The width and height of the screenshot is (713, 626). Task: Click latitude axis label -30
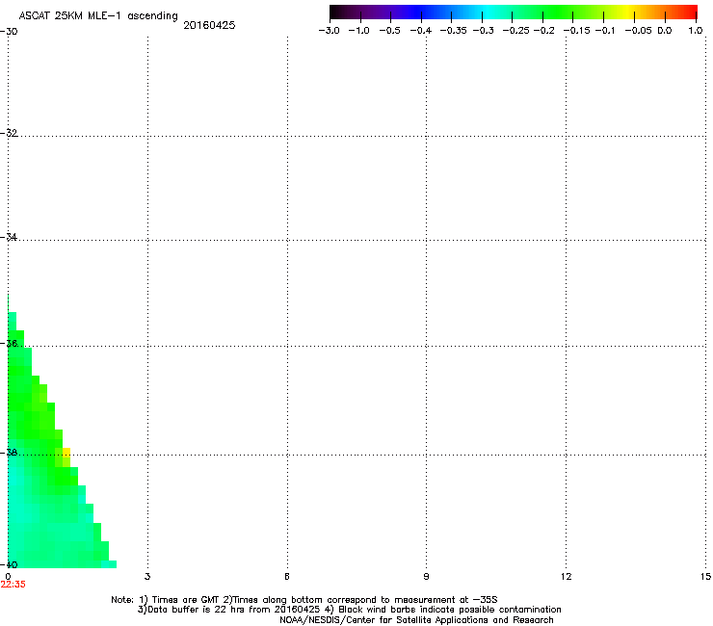(9, 32)
